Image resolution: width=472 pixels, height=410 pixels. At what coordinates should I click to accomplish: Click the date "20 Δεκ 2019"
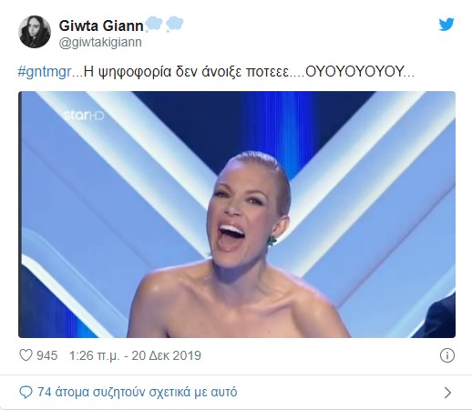pyautogui.click(x=167, y=355)
